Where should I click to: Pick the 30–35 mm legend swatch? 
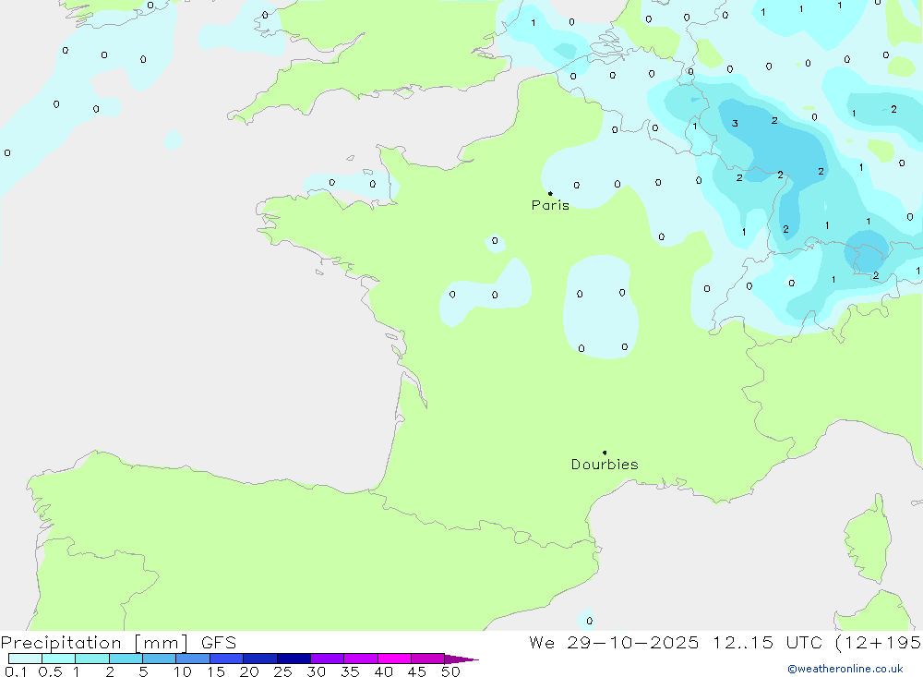(x=328, y=659)
